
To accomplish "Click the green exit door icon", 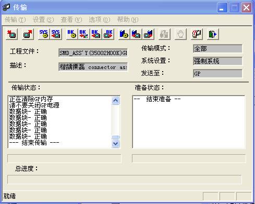I will 212,34.
